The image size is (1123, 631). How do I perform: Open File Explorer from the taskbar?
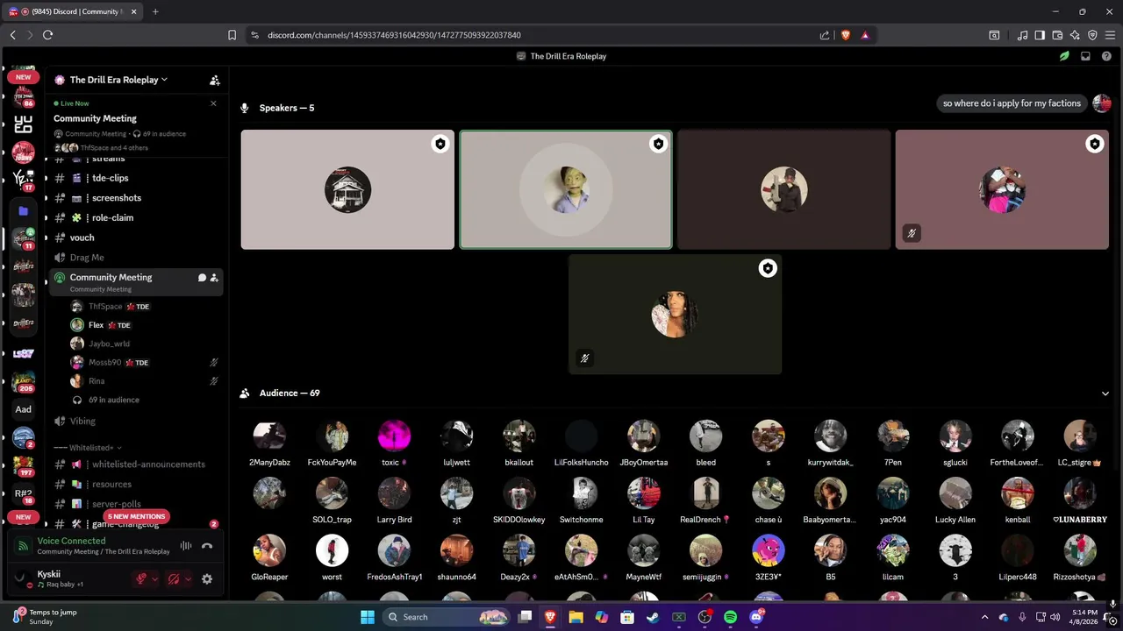coord(576,617)
